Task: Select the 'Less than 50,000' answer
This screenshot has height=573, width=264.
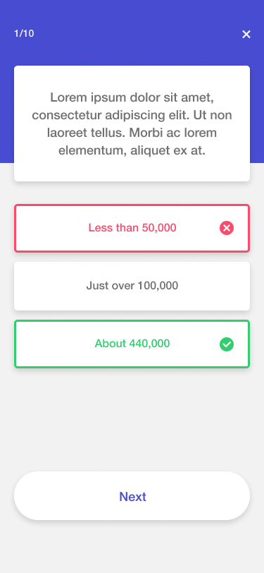Action: 132,228
